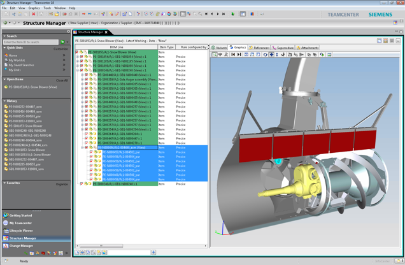Toggle checkbox of the 000500_par row

pyautogui.click(x=91, y=175)
